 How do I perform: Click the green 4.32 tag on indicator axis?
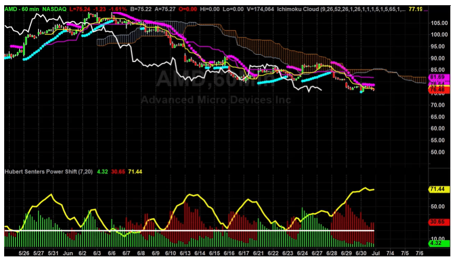pyautogui.click(x=438, y=243)
